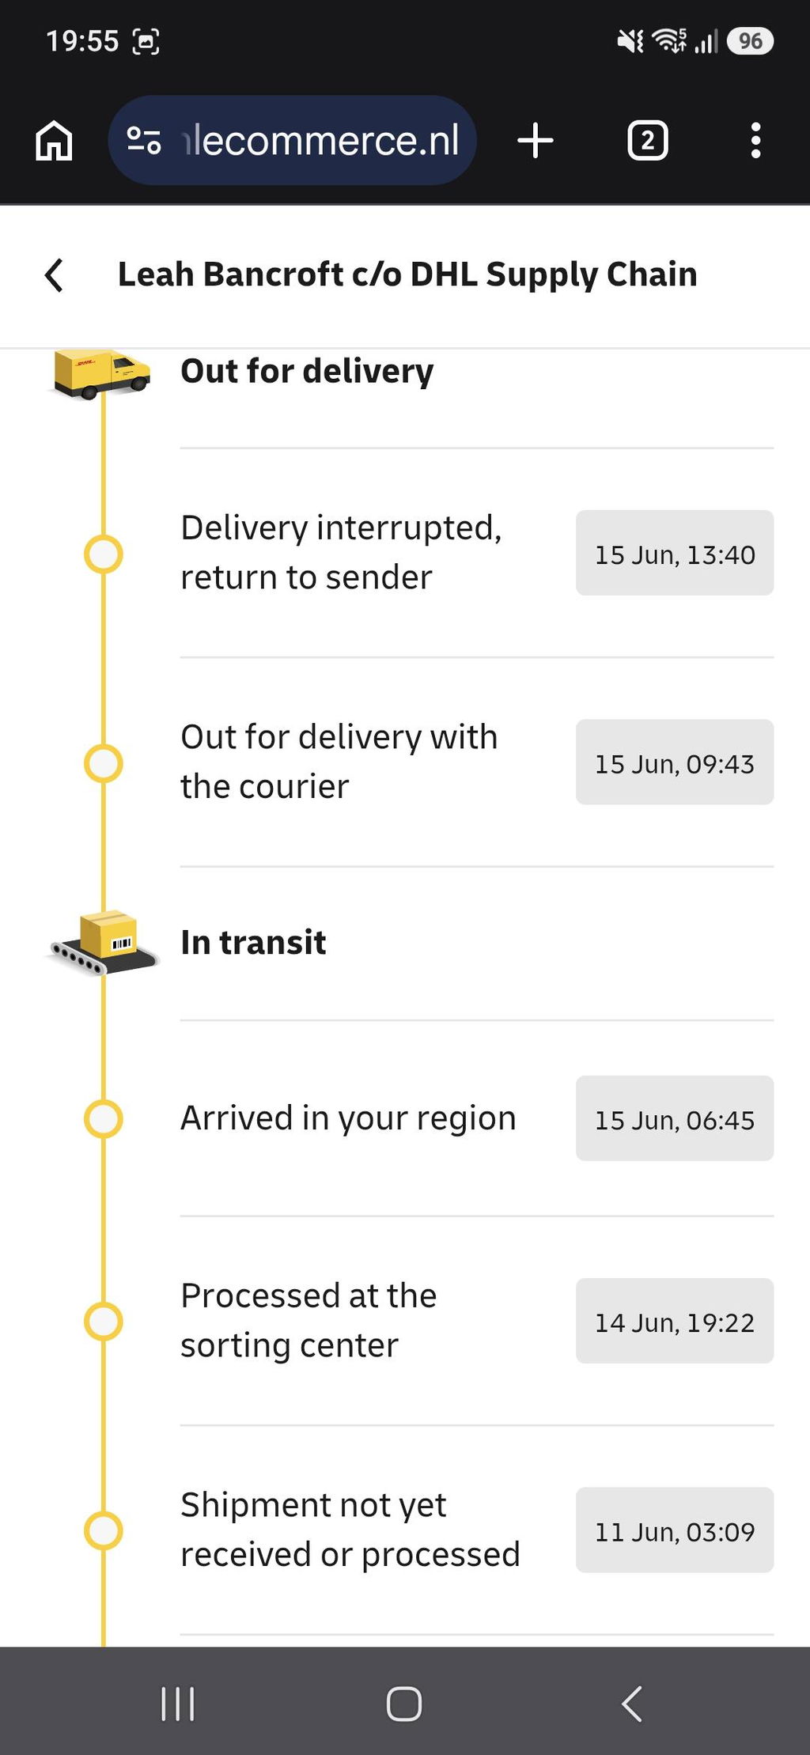
Task: Tap the DHL delivery van icon
Action: point(101,373)
